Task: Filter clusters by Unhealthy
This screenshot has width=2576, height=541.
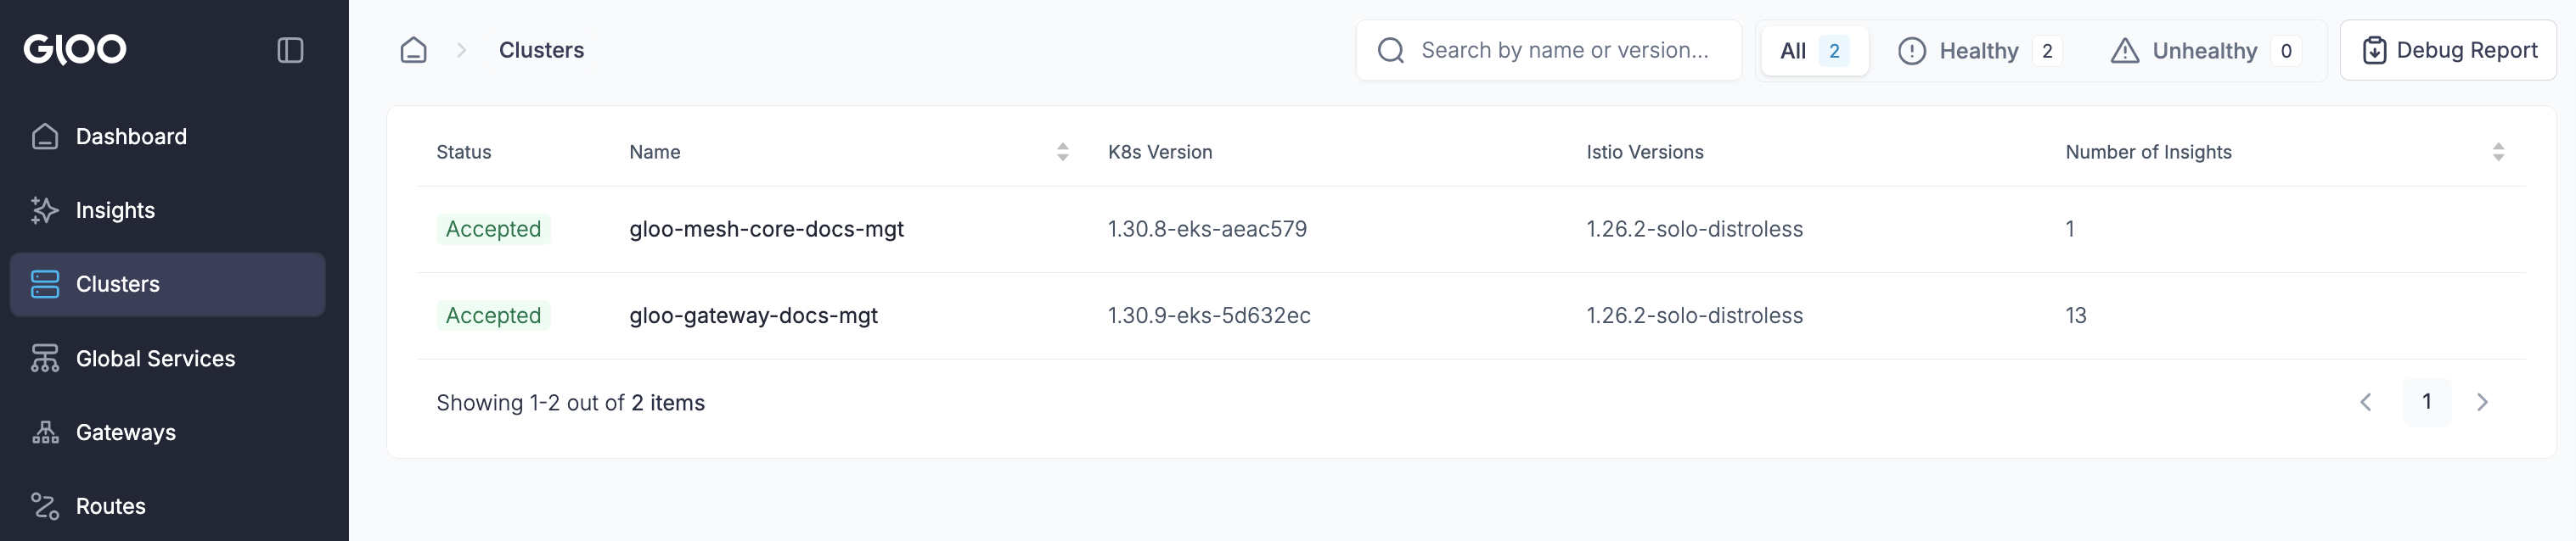Action: pos(2205,51)
